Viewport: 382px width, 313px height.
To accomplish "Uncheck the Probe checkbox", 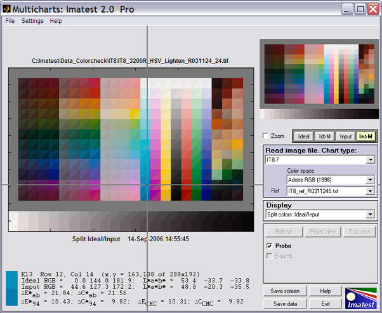I will 269,246.
